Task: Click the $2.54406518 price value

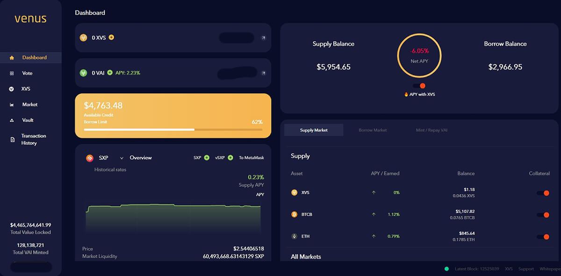Action: [x=249, y=249]
